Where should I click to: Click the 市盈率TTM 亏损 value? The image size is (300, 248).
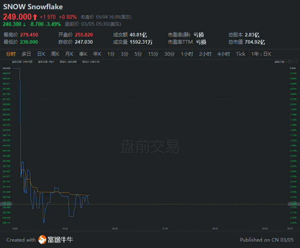click(201, 42)
